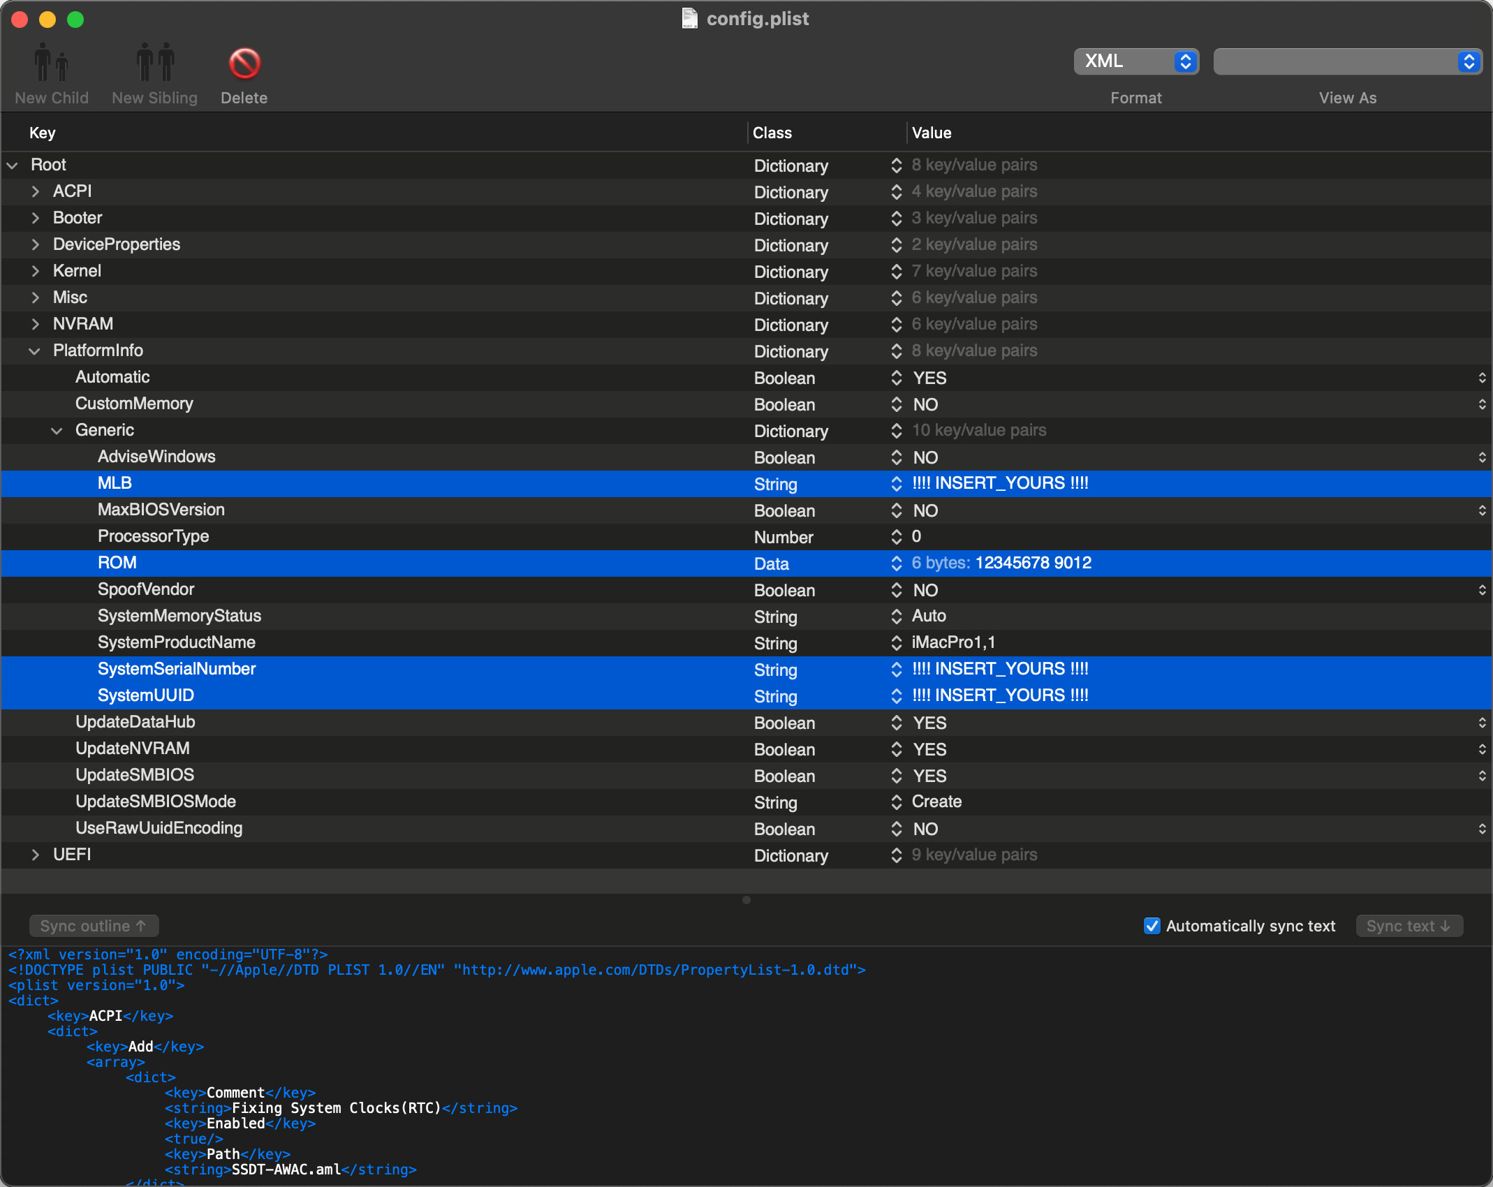Viewport: 1493px width, 1187px height.
Task: Click the class stepper for the ROM row
Action: (897, 563)
